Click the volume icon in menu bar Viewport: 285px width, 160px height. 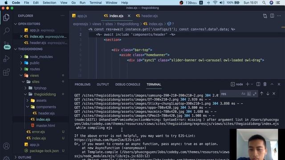coord(222,3)
